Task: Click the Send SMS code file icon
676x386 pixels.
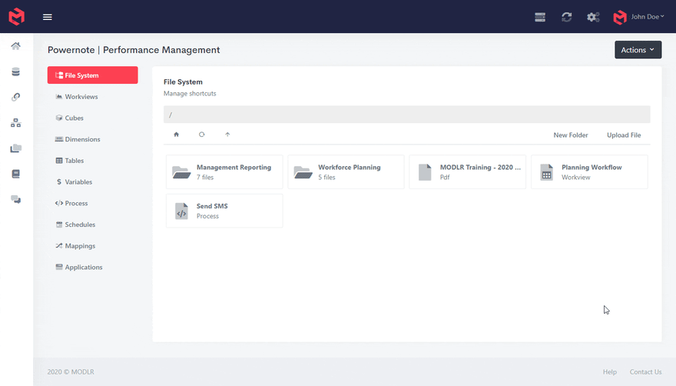Action: (181, 211)
